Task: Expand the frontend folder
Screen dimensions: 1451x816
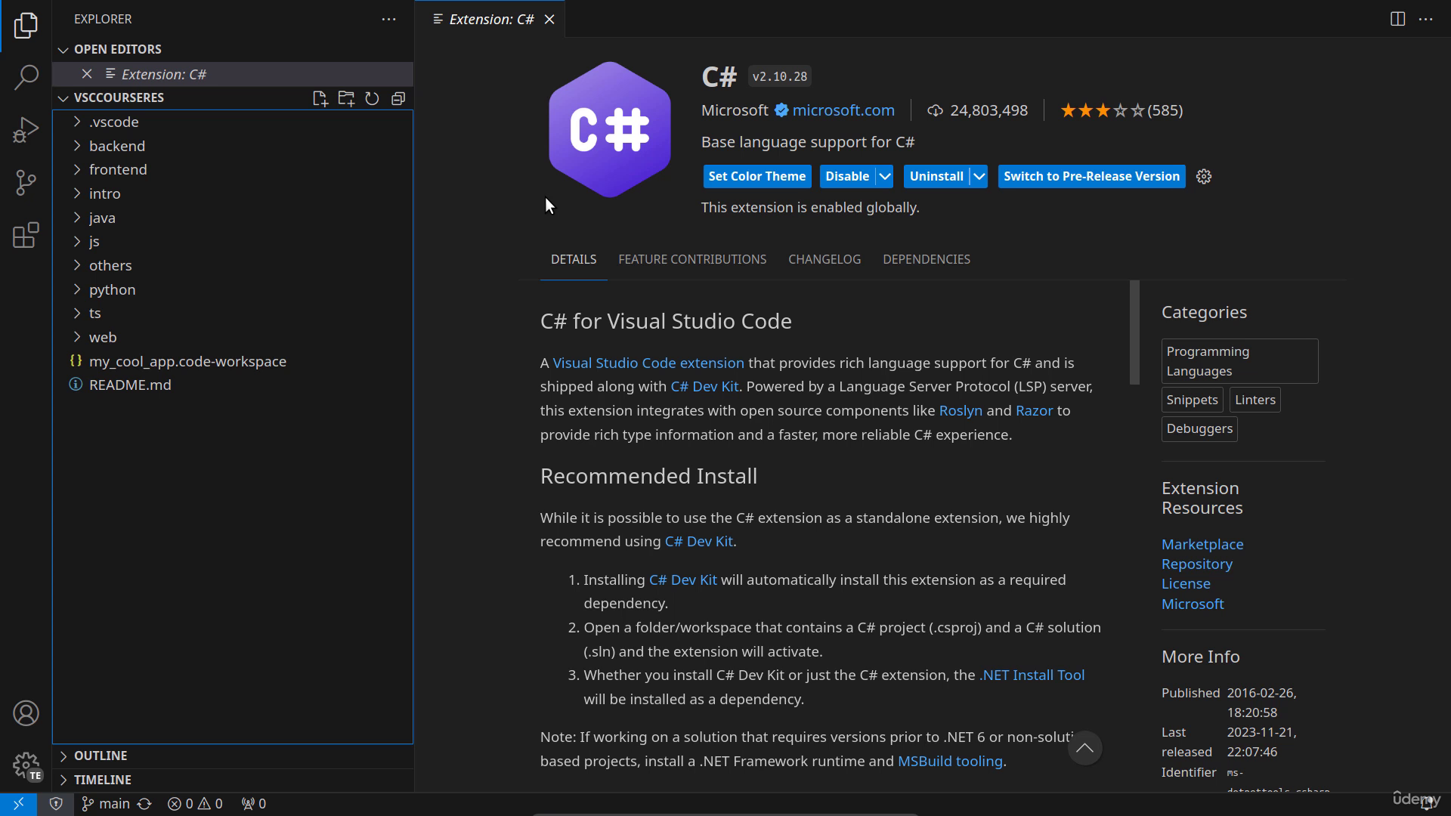Action: point(233,169)
